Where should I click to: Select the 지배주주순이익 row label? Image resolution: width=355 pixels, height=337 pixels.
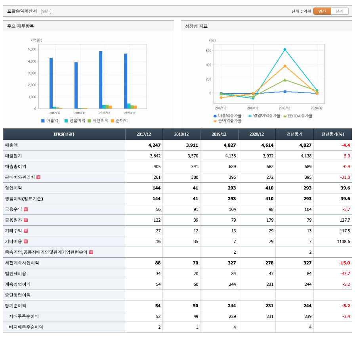[24, 316]
